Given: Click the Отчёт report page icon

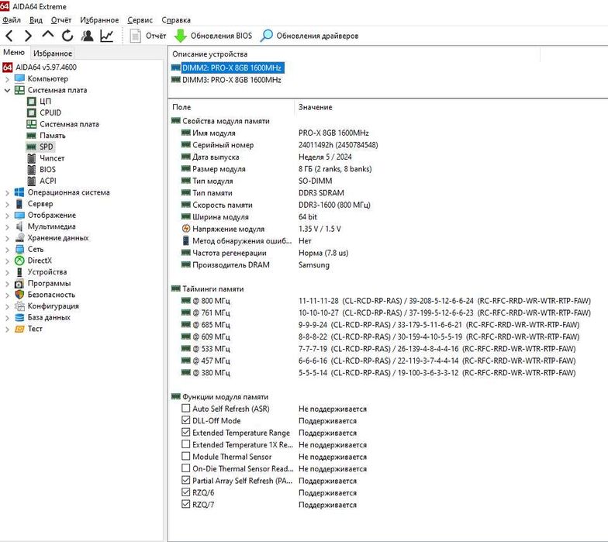Looking at the screenshot, I should (135, 36).
